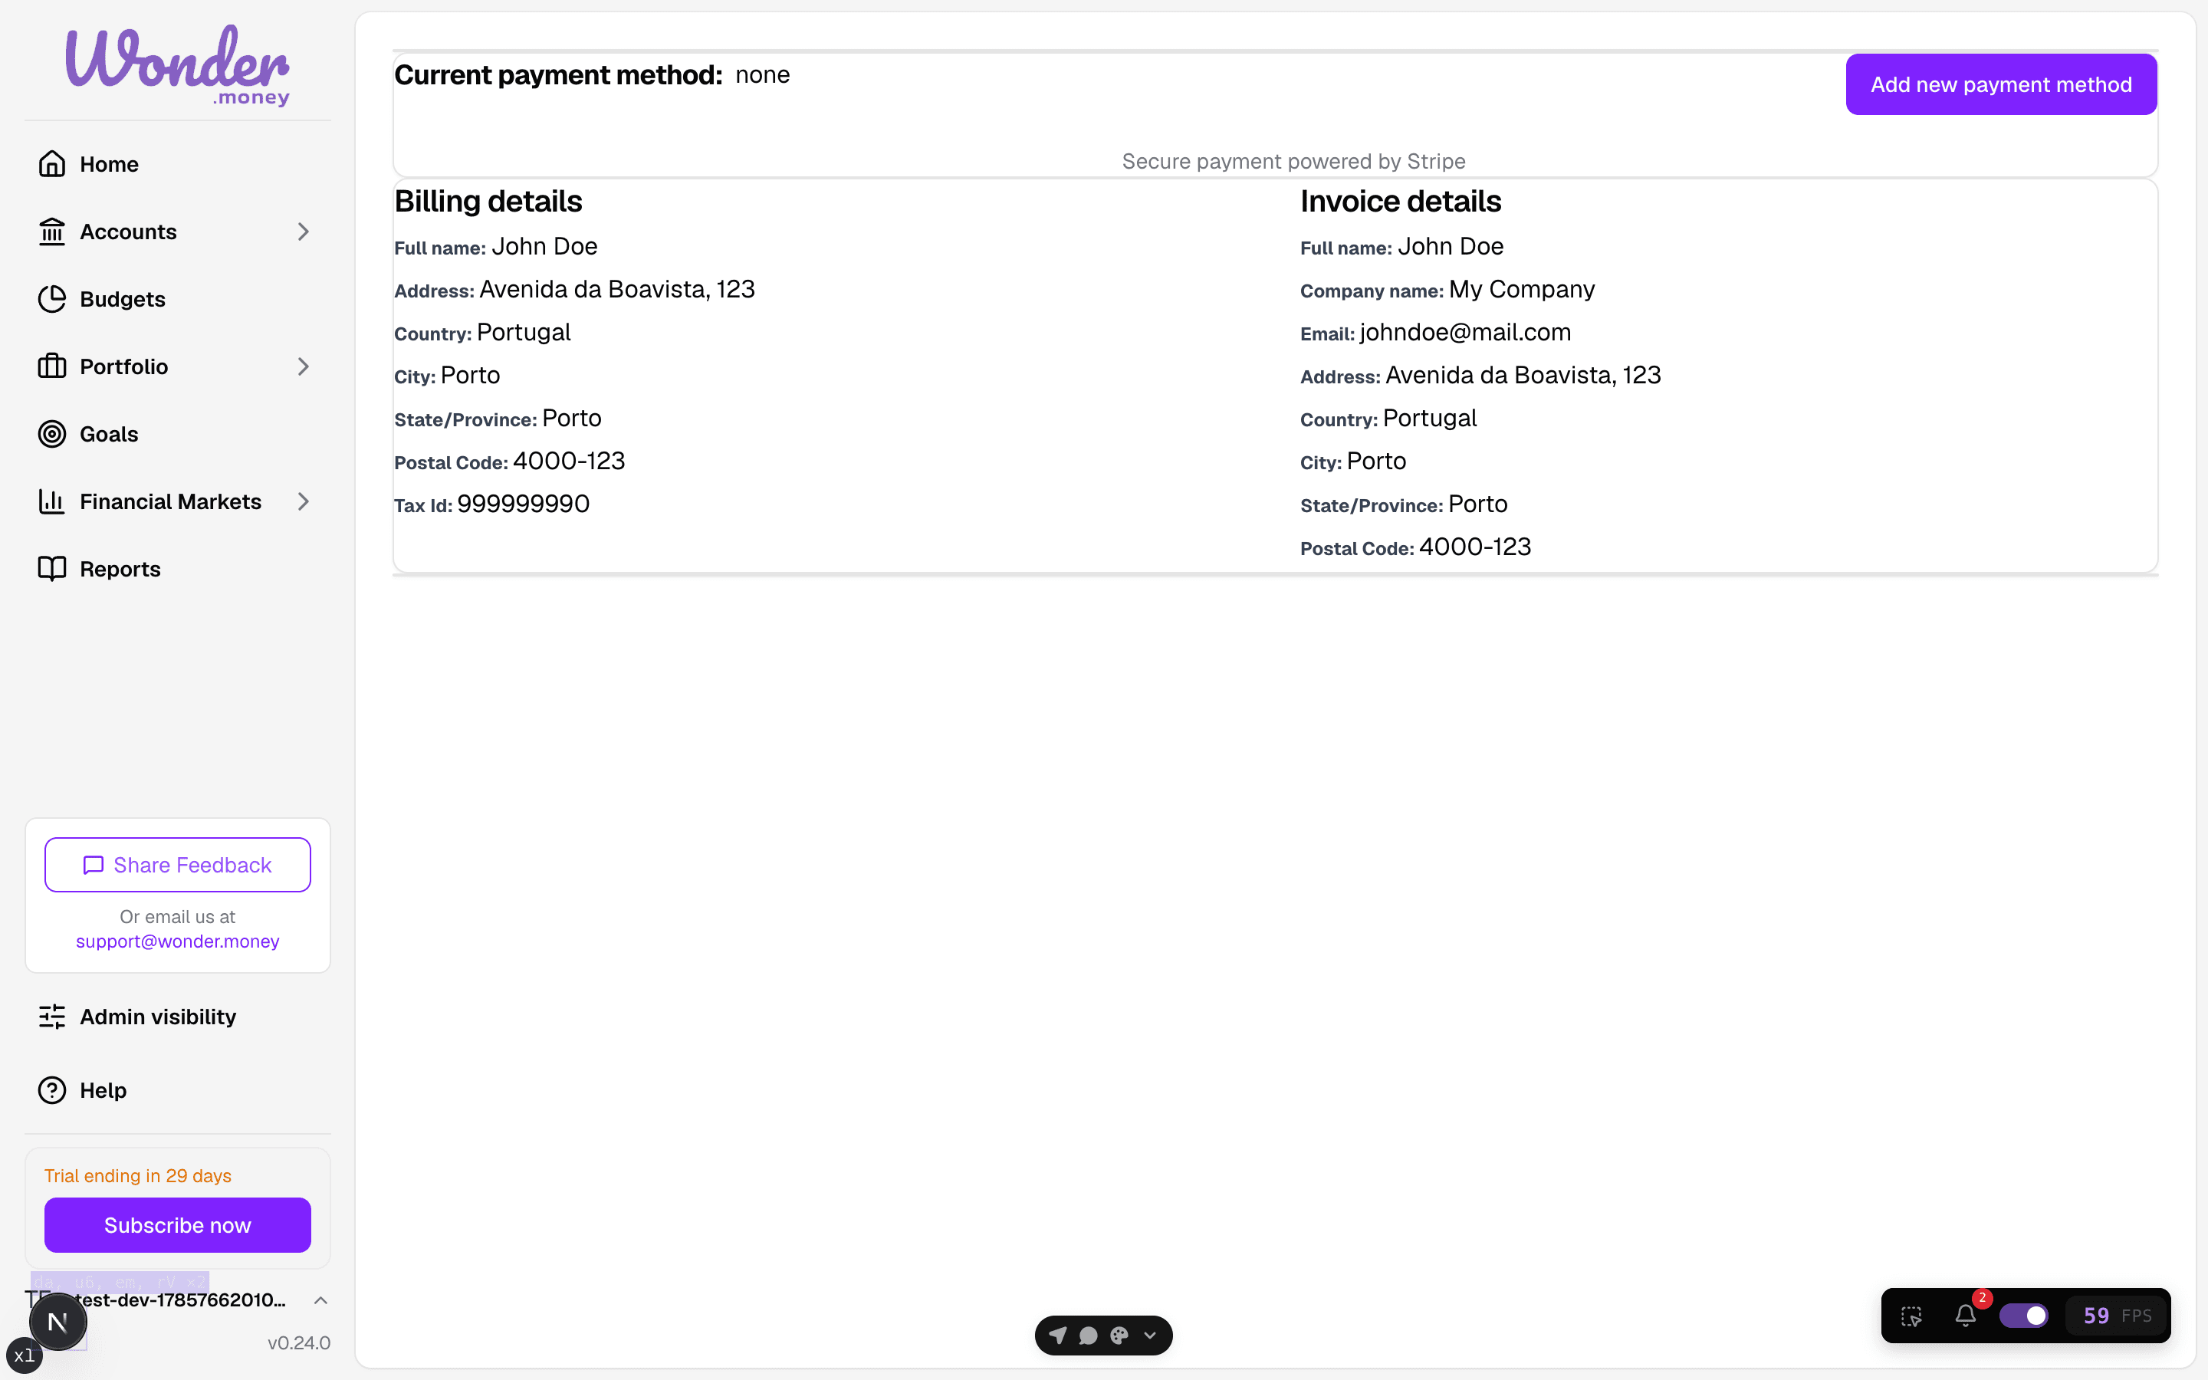Click the Admin visibility sliders icon

click(x=52, y=1017)
